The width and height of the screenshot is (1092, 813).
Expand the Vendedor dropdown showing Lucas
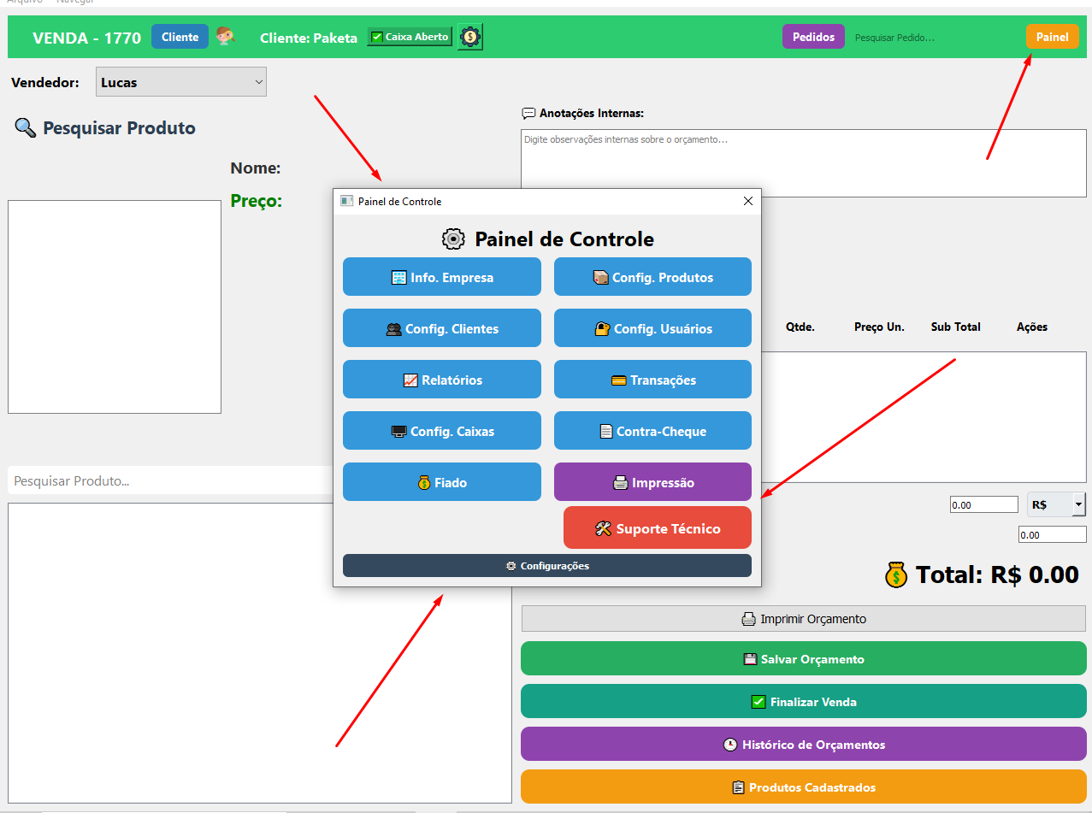click(180, 82)
